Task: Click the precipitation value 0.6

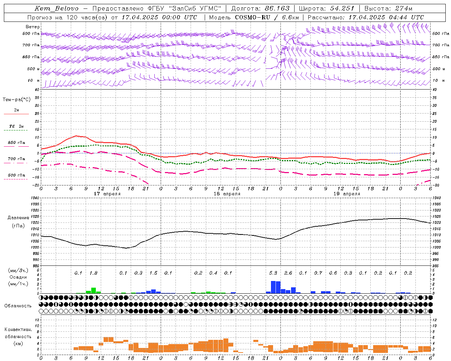Action: [333, 273]
